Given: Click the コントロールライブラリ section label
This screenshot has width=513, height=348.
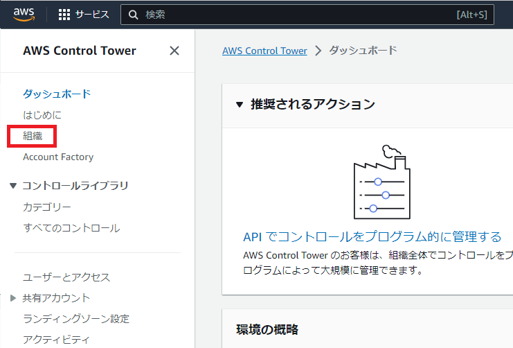Looking at the screenshot, I should pyautogui.click(x=75, y=186).
